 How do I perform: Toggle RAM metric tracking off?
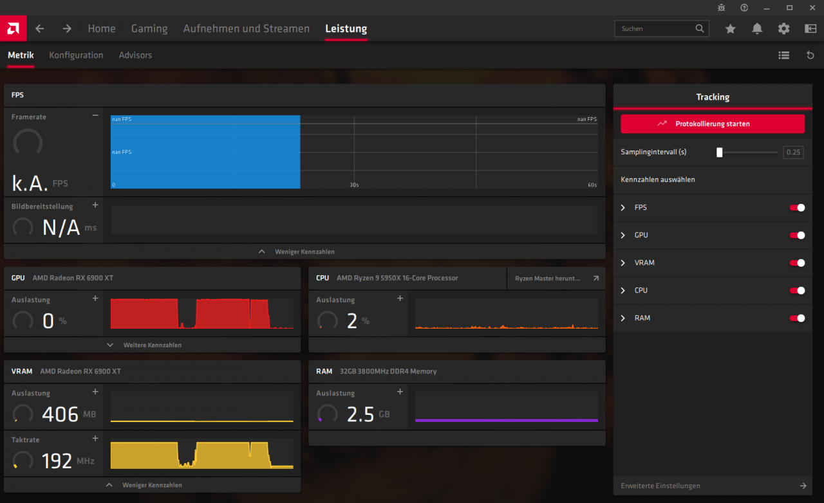click(x=797, y=318)
